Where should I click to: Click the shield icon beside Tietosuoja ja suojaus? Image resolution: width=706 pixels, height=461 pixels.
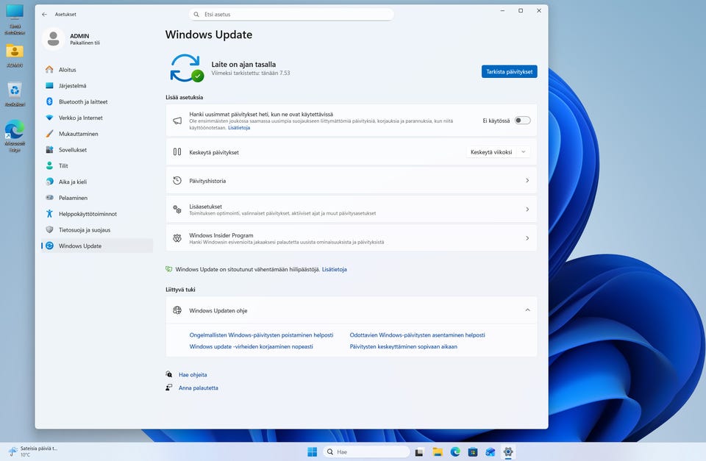tap(49, 229)
